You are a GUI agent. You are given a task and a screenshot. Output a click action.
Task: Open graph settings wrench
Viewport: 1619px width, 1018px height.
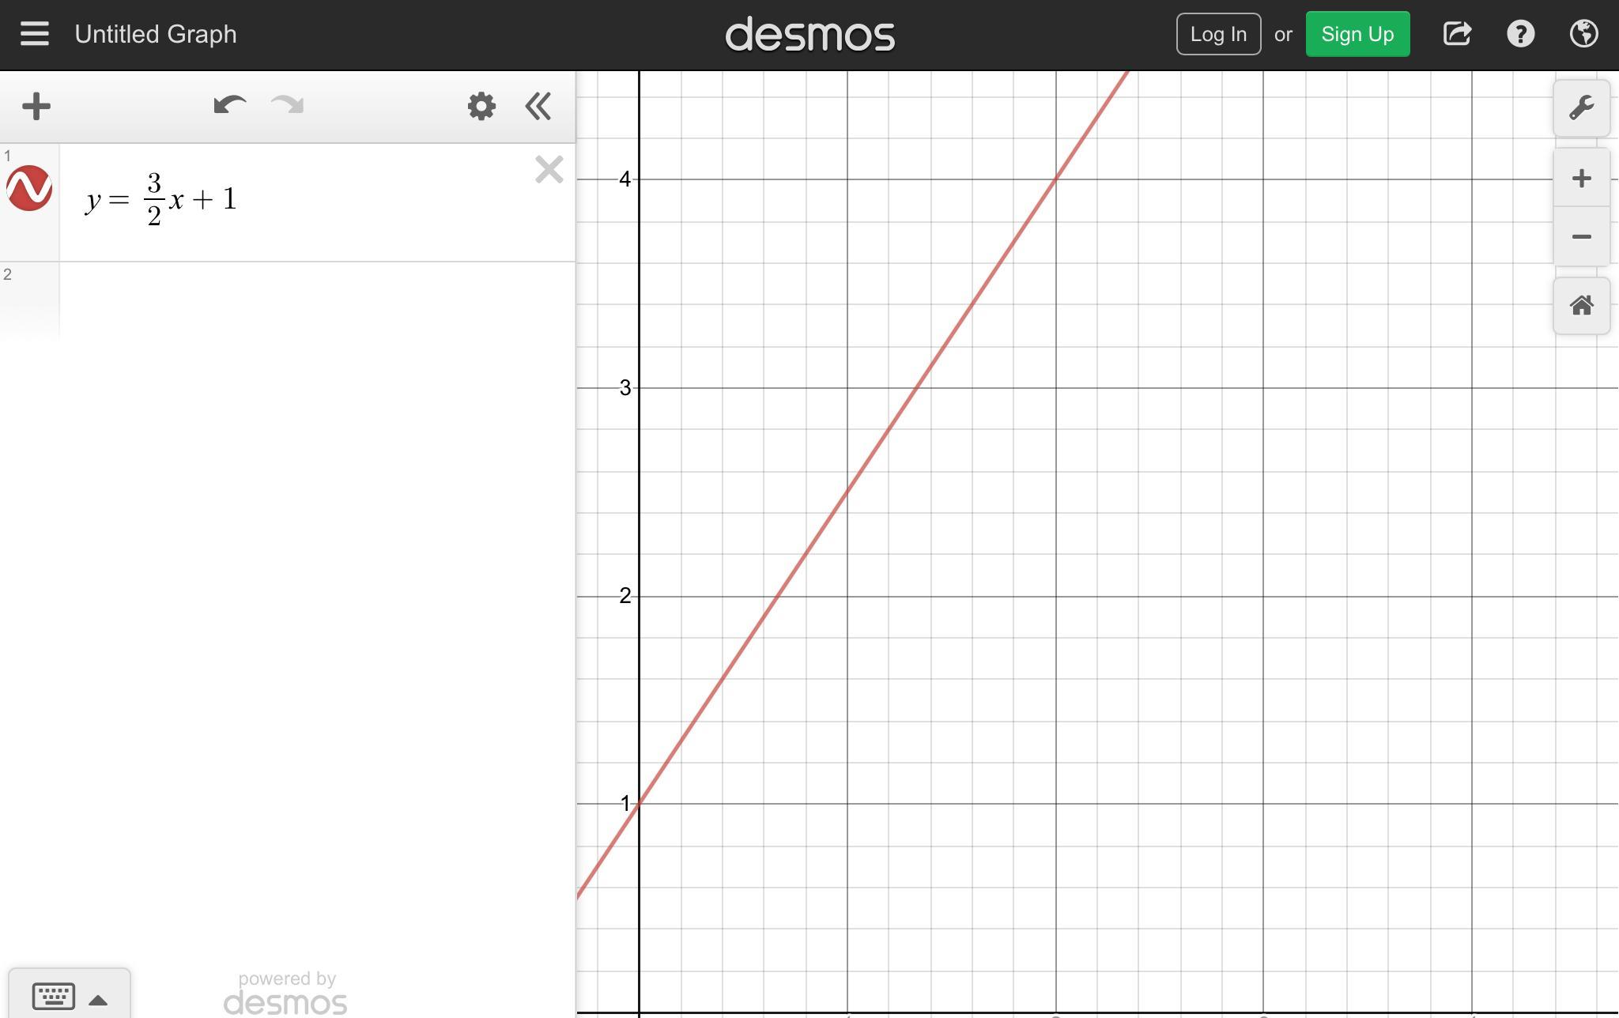1581,107
